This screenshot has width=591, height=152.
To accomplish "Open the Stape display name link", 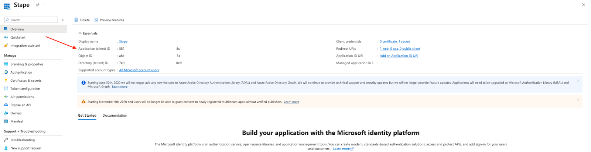I will coord(123,42).
